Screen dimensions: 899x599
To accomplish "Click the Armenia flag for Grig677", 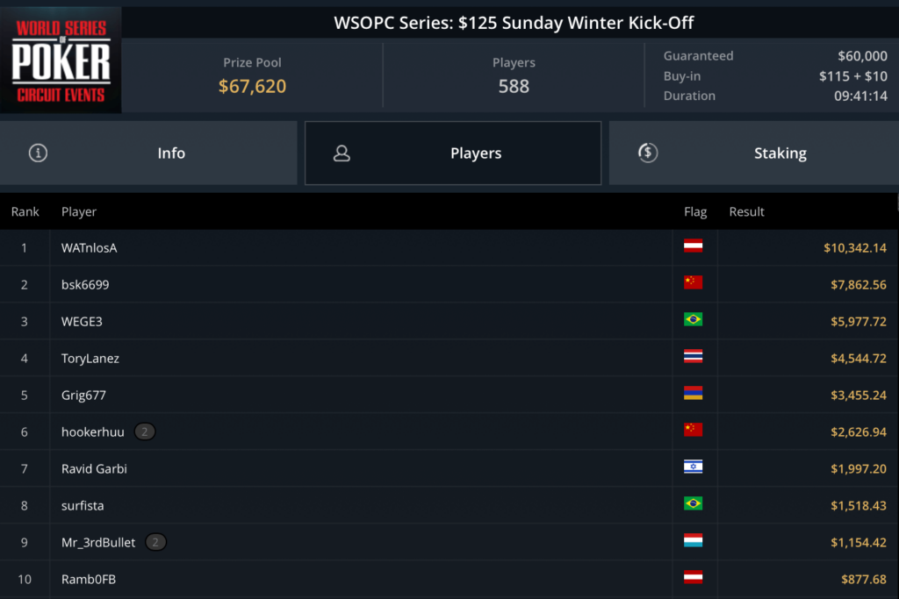I will [x=693, y=394].
